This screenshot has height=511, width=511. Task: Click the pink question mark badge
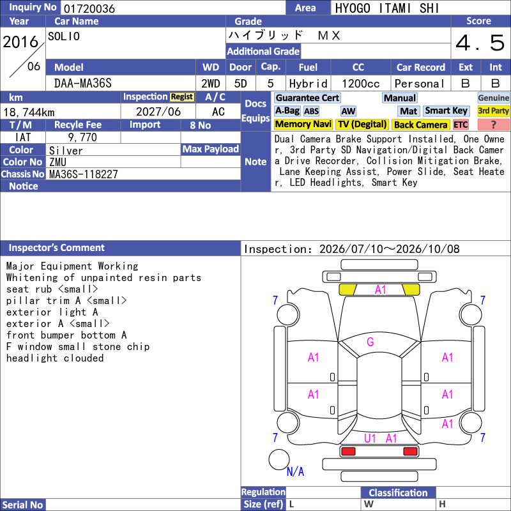tap(493, 125)
